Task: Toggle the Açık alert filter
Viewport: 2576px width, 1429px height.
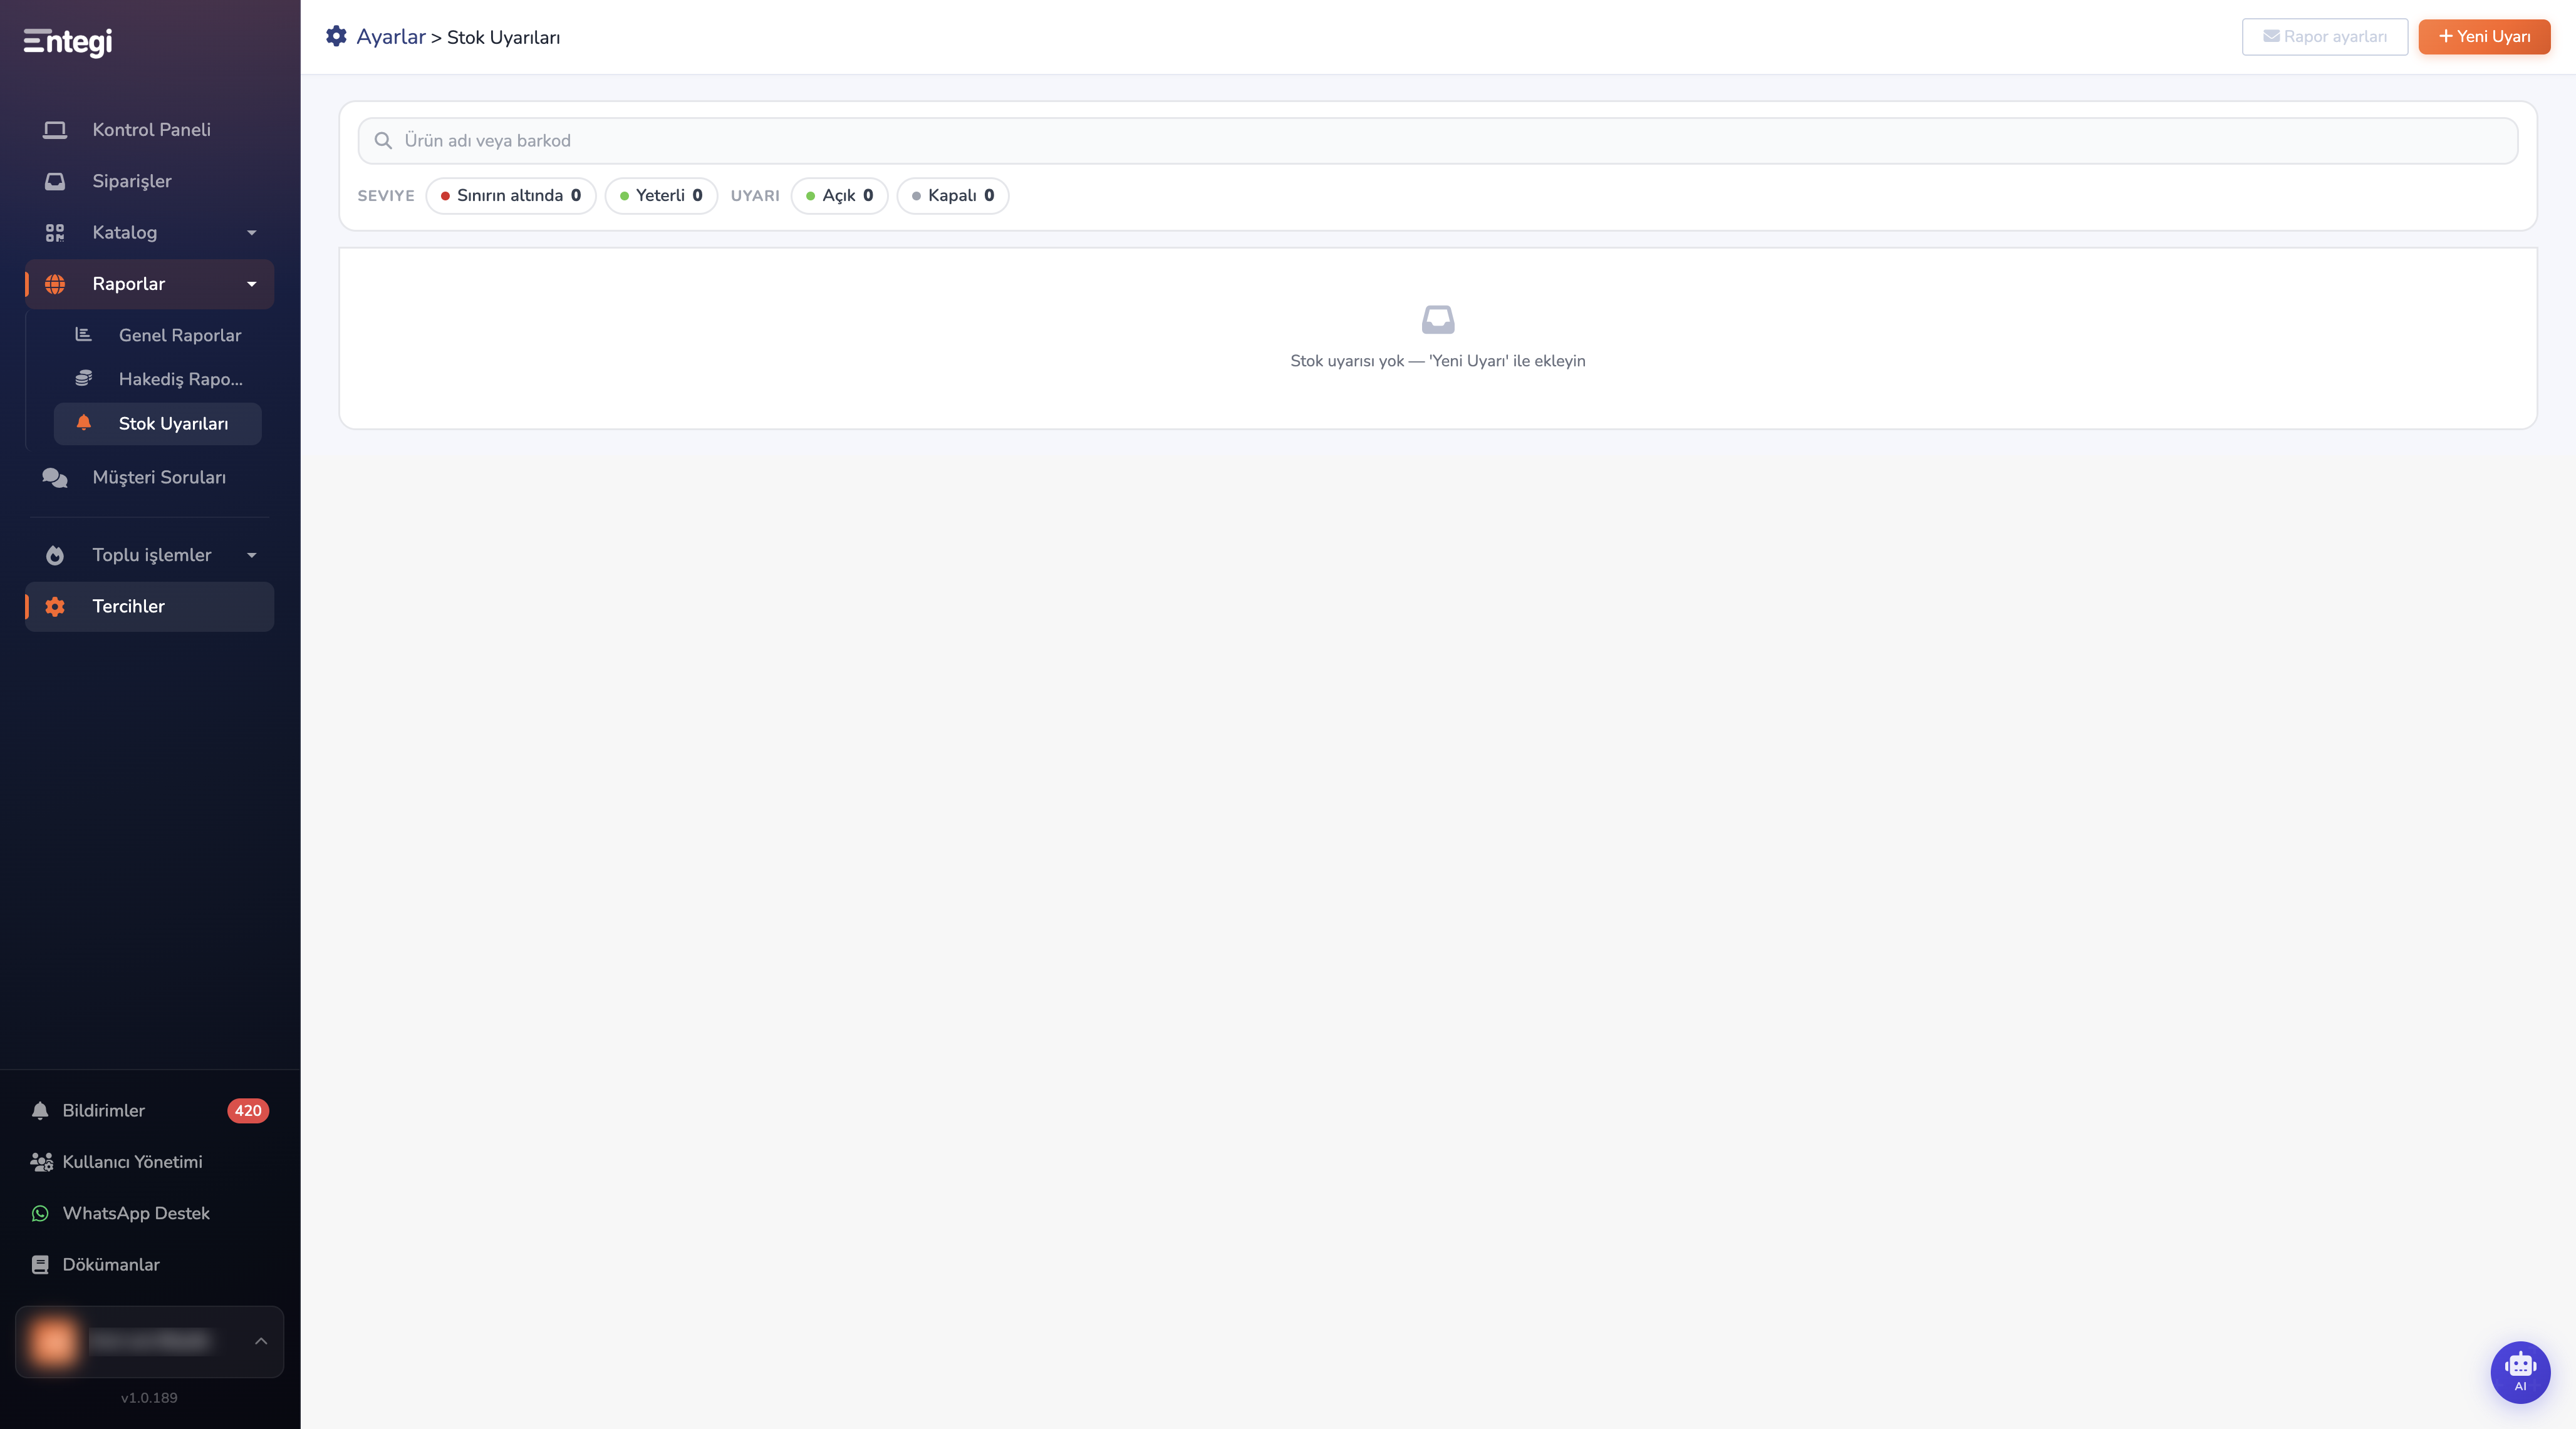Action: (840, 196)
